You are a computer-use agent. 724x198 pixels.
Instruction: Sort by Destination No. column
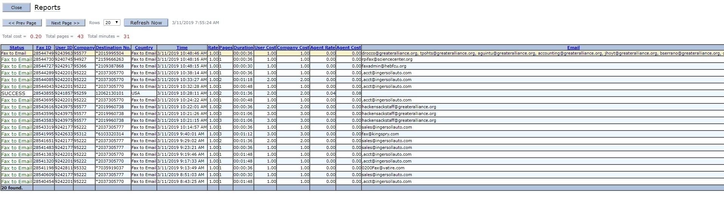113,48
